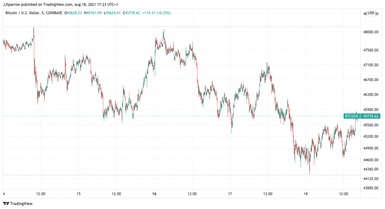Click the TradingView logo icon
The height and width of the screenshot is (209, 385).
click(x=6, y=204)
